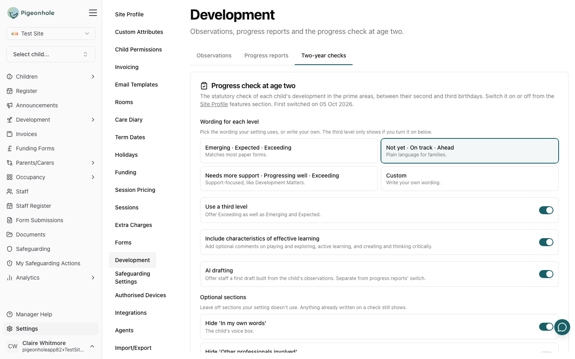Click the Settings gear icon

point(10,329)
